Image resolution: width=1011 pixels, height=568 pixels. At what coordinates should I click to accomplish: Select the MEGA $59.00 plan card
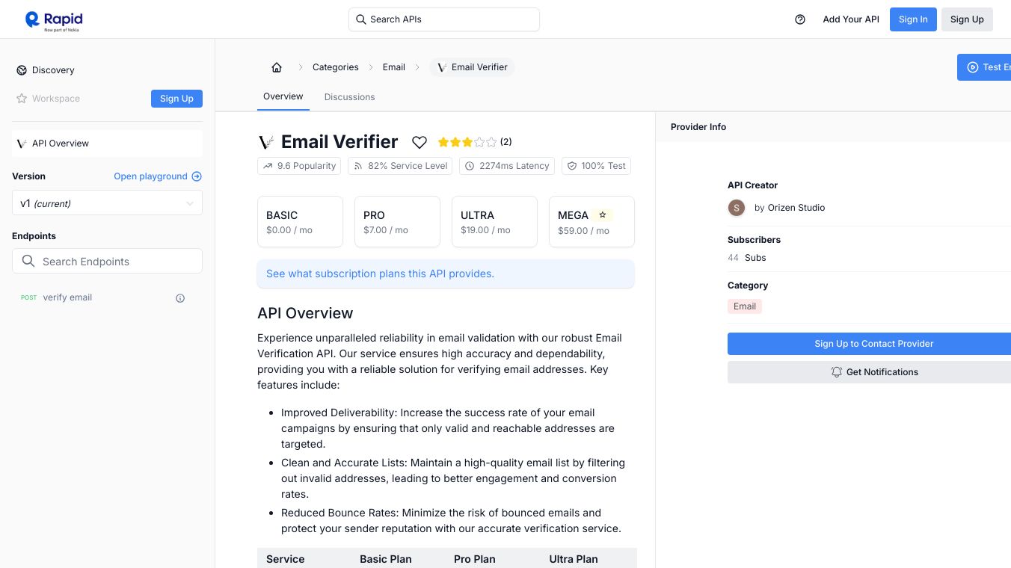591,222
